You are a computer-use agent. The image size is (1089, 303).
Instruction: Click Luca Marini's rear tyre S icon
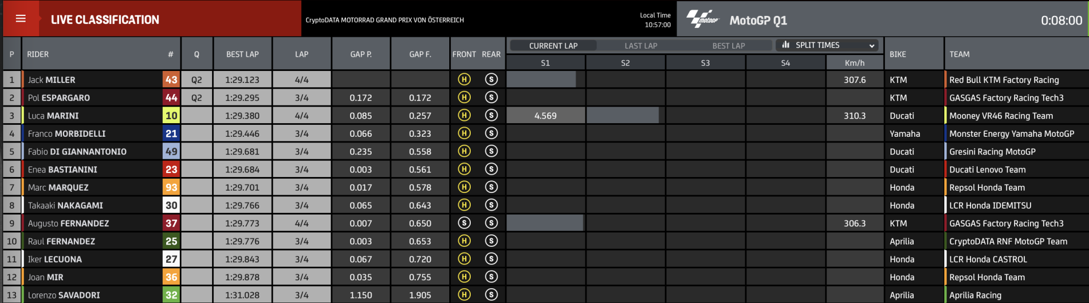(491, 115)
